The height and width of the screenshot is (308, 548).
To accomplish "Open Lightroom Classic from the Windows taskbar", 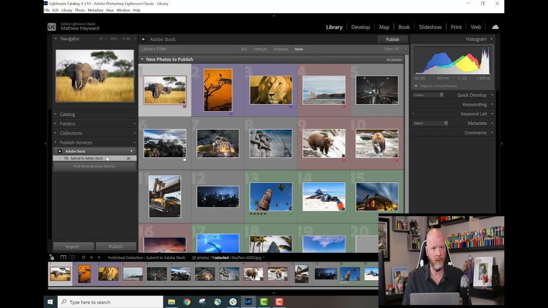I will point(248,302).
